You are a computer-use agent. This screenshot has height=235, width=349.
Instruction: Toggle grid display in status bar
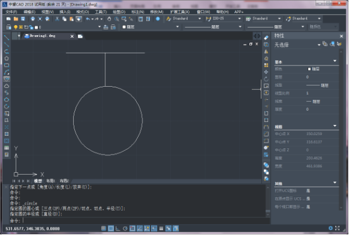[x=111, y=228]
